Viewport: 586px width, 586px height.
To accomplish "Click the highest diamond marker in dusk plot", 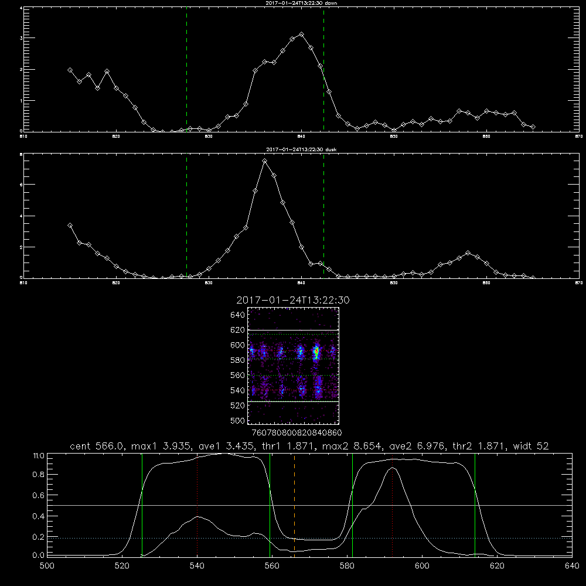I will [x=265, y=161].
